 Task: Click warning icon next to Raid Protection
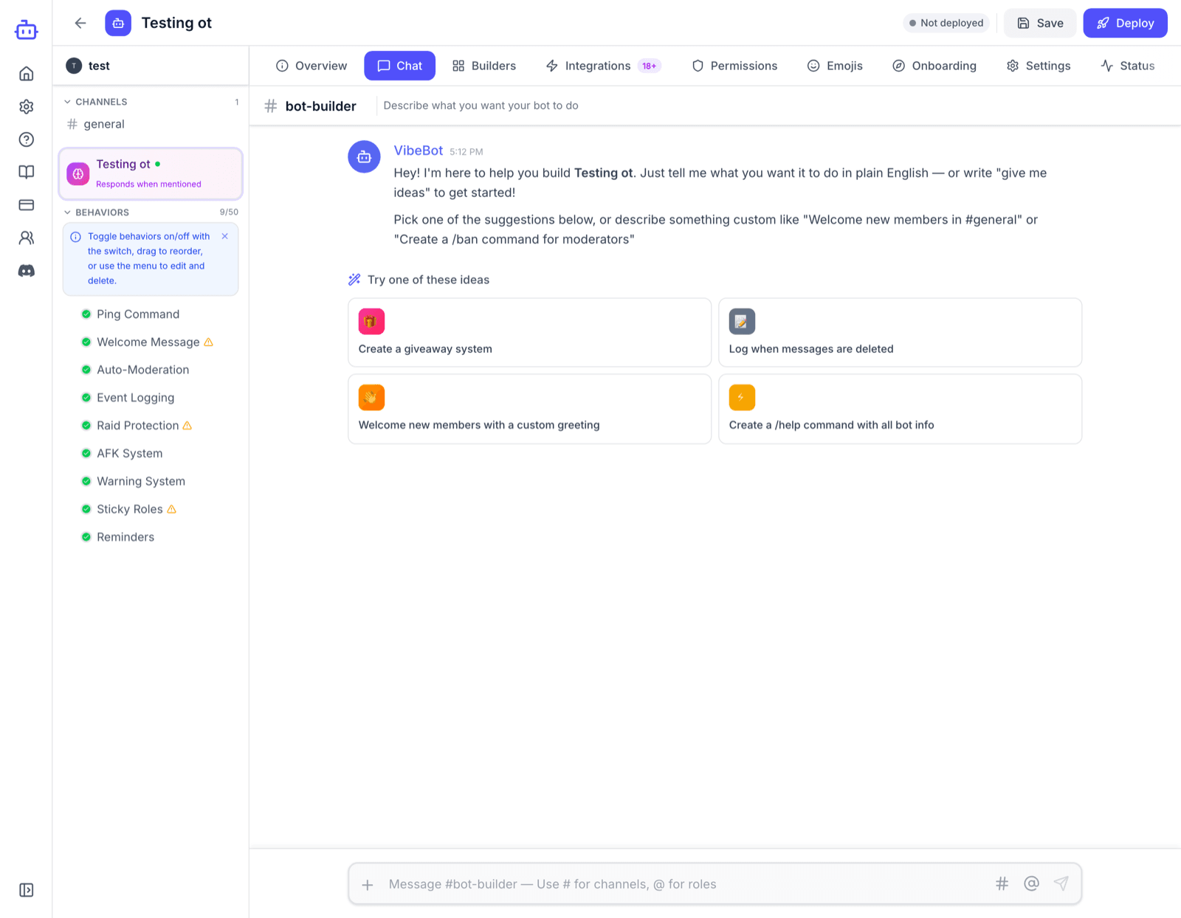point(187,426)
